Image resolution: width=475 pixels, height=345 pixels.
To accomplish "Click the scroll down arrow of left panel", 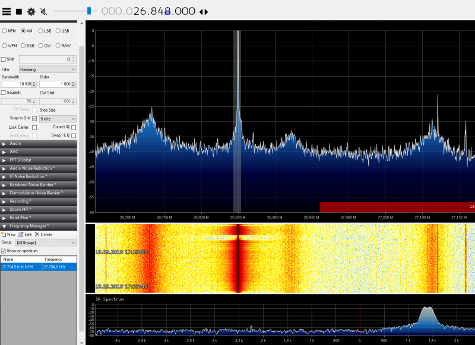I will point(81,342).
